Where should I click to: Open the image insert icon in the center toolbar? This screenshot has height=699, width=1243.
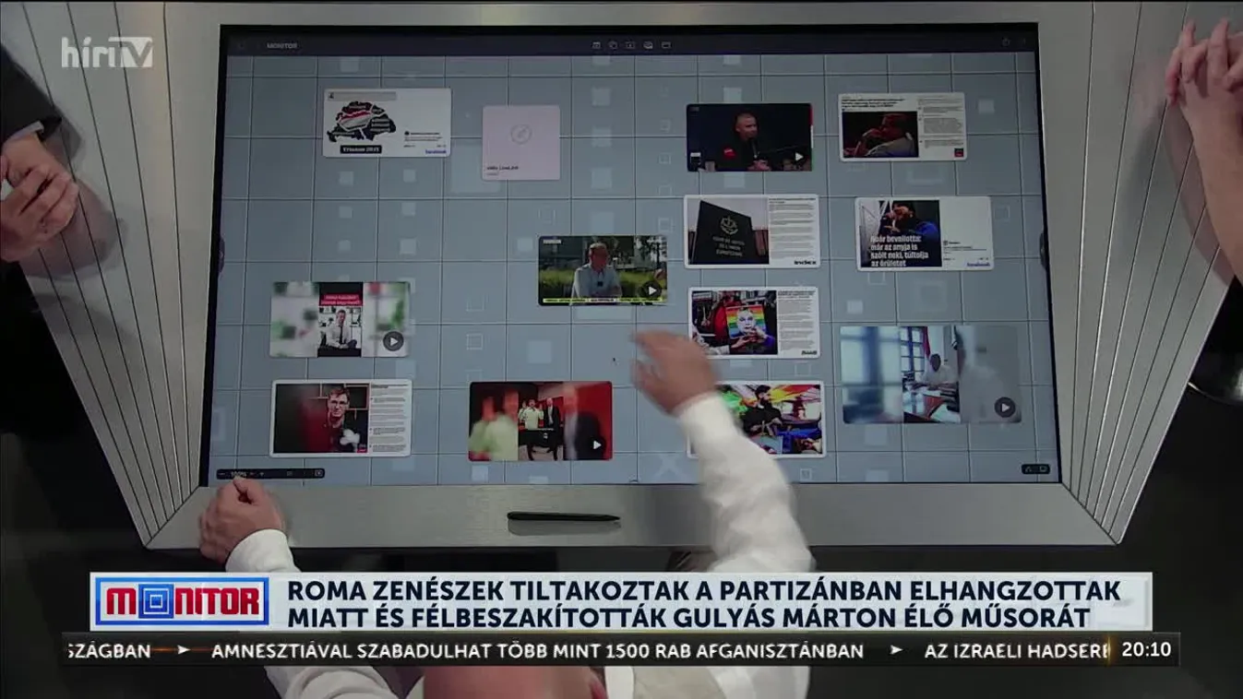(x=630, y=44)
